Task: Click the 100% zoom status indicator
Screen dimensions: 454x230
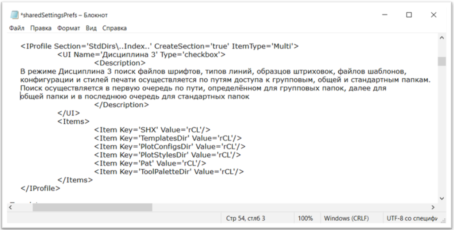Action: coord(305,218)
